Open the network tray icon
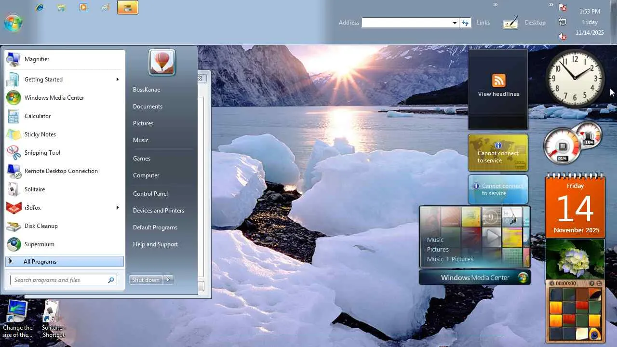Image resolution: width=617 pixels, height=347 pixels. pyautogui.click(x=563, y=22)
